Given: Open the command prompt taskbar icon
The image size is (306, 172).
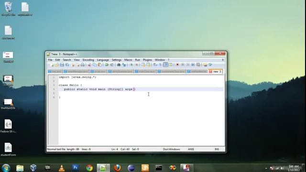Looking at the screenshot, I should tap(159, 168).
